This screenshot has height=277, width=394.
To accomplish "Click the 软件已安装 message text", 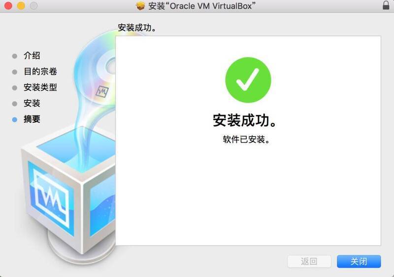I will (246, 139).
